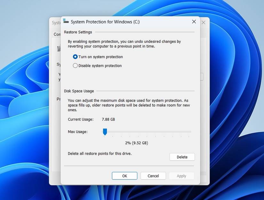Click the partially hidden tab in background window

57,34
